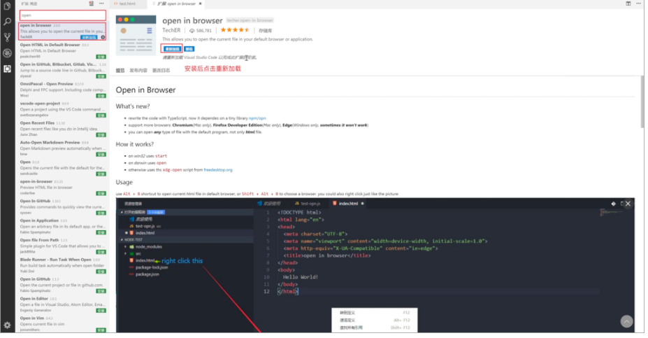
Task: Click the blue 卸载 uninstall button
Action: [189, 49]
